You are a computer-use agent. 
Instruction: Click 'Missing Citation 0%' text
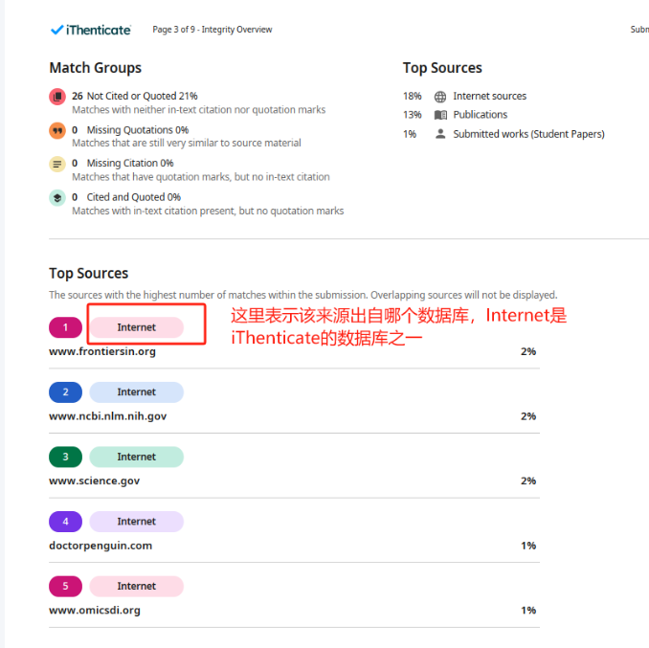click(x=130, y=163)
